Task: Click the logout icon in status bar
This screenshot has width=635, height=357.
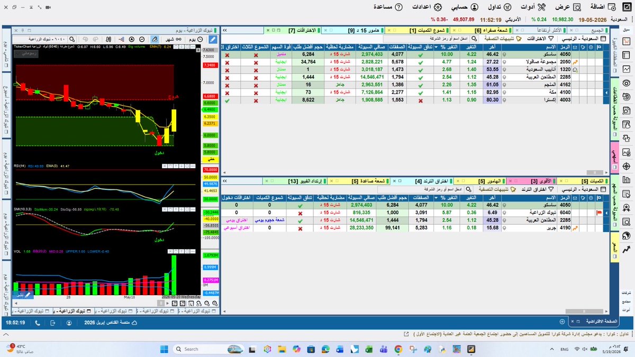Action: point(53,322)
